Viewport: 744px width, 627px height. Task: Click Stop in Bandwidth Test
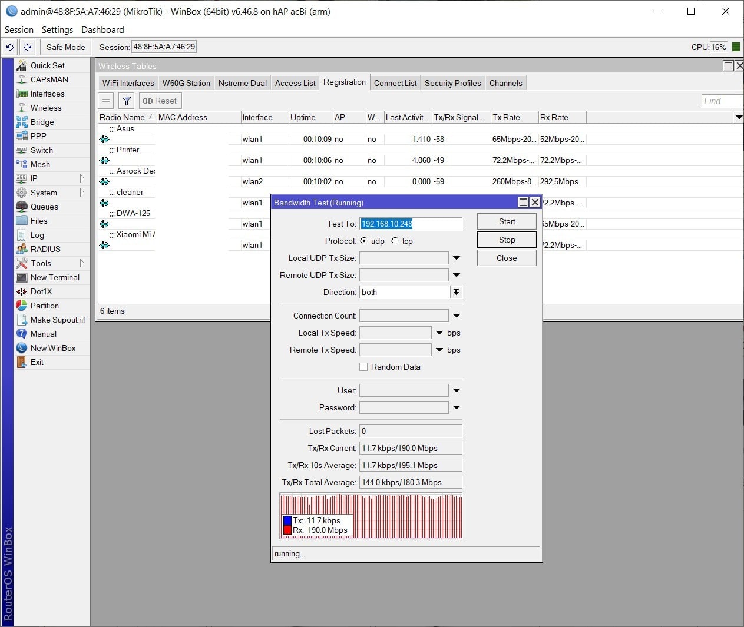coord(507,240)
